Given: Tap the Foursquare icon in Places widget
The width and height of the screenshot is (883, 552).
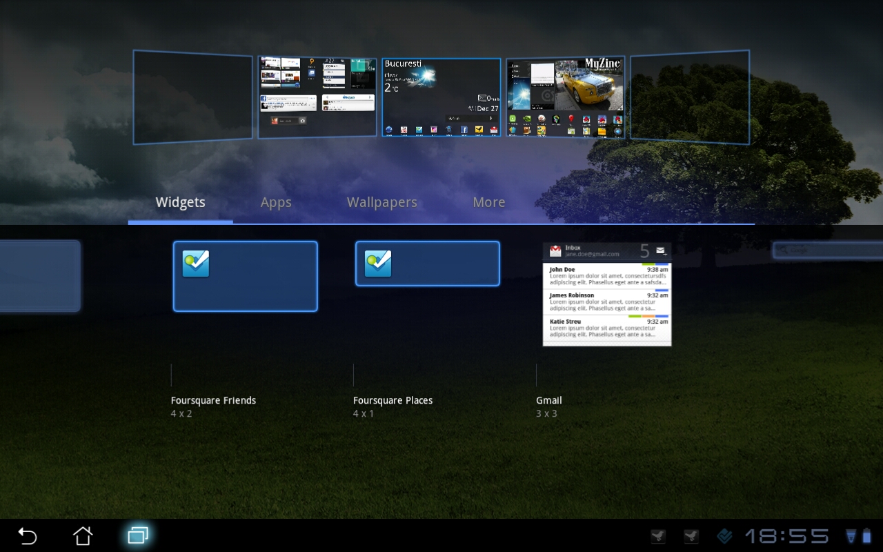Looking at the screenshot, I should 378,264.
